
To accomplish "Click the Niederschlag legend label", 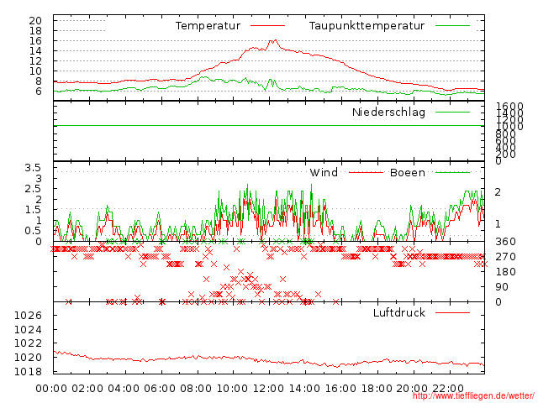I will click(x=388, y=112).
